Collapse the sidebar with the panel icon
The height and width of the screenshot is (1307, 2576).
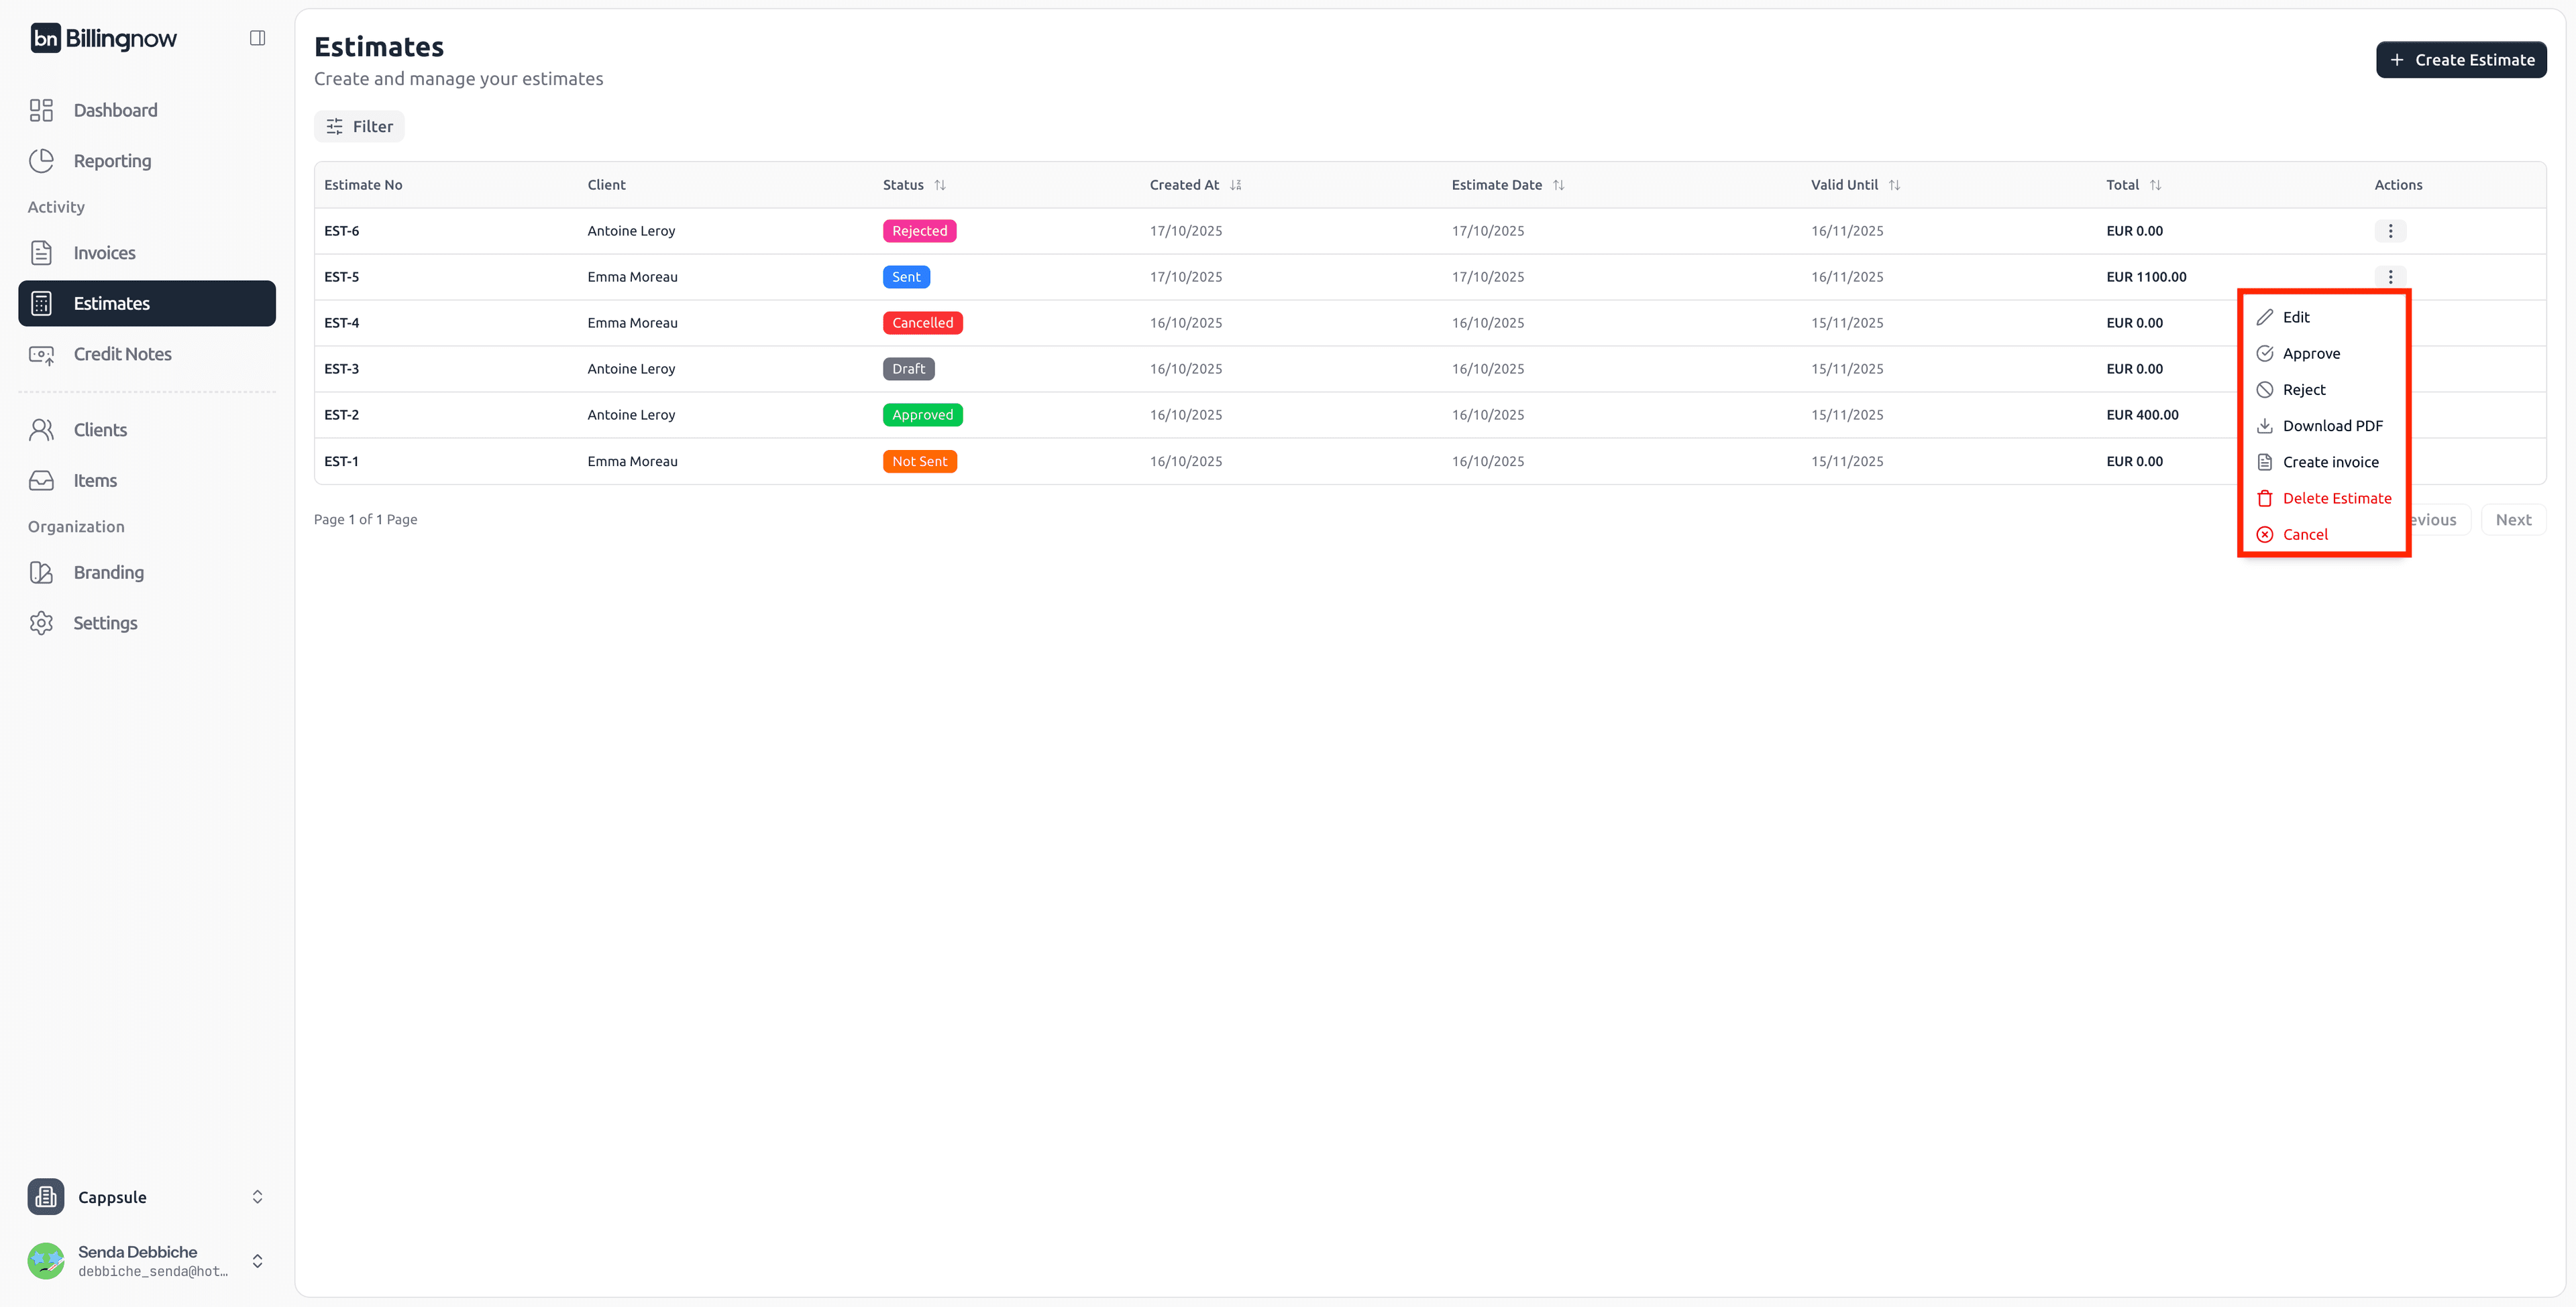coord(257,37)
